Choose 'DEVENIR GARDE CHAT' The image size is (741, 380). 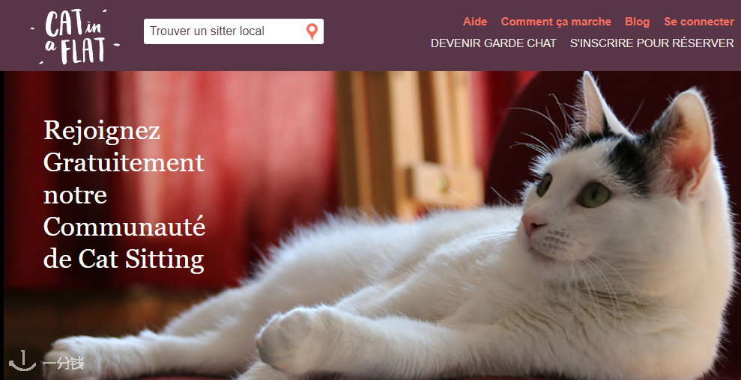(493, 43)
